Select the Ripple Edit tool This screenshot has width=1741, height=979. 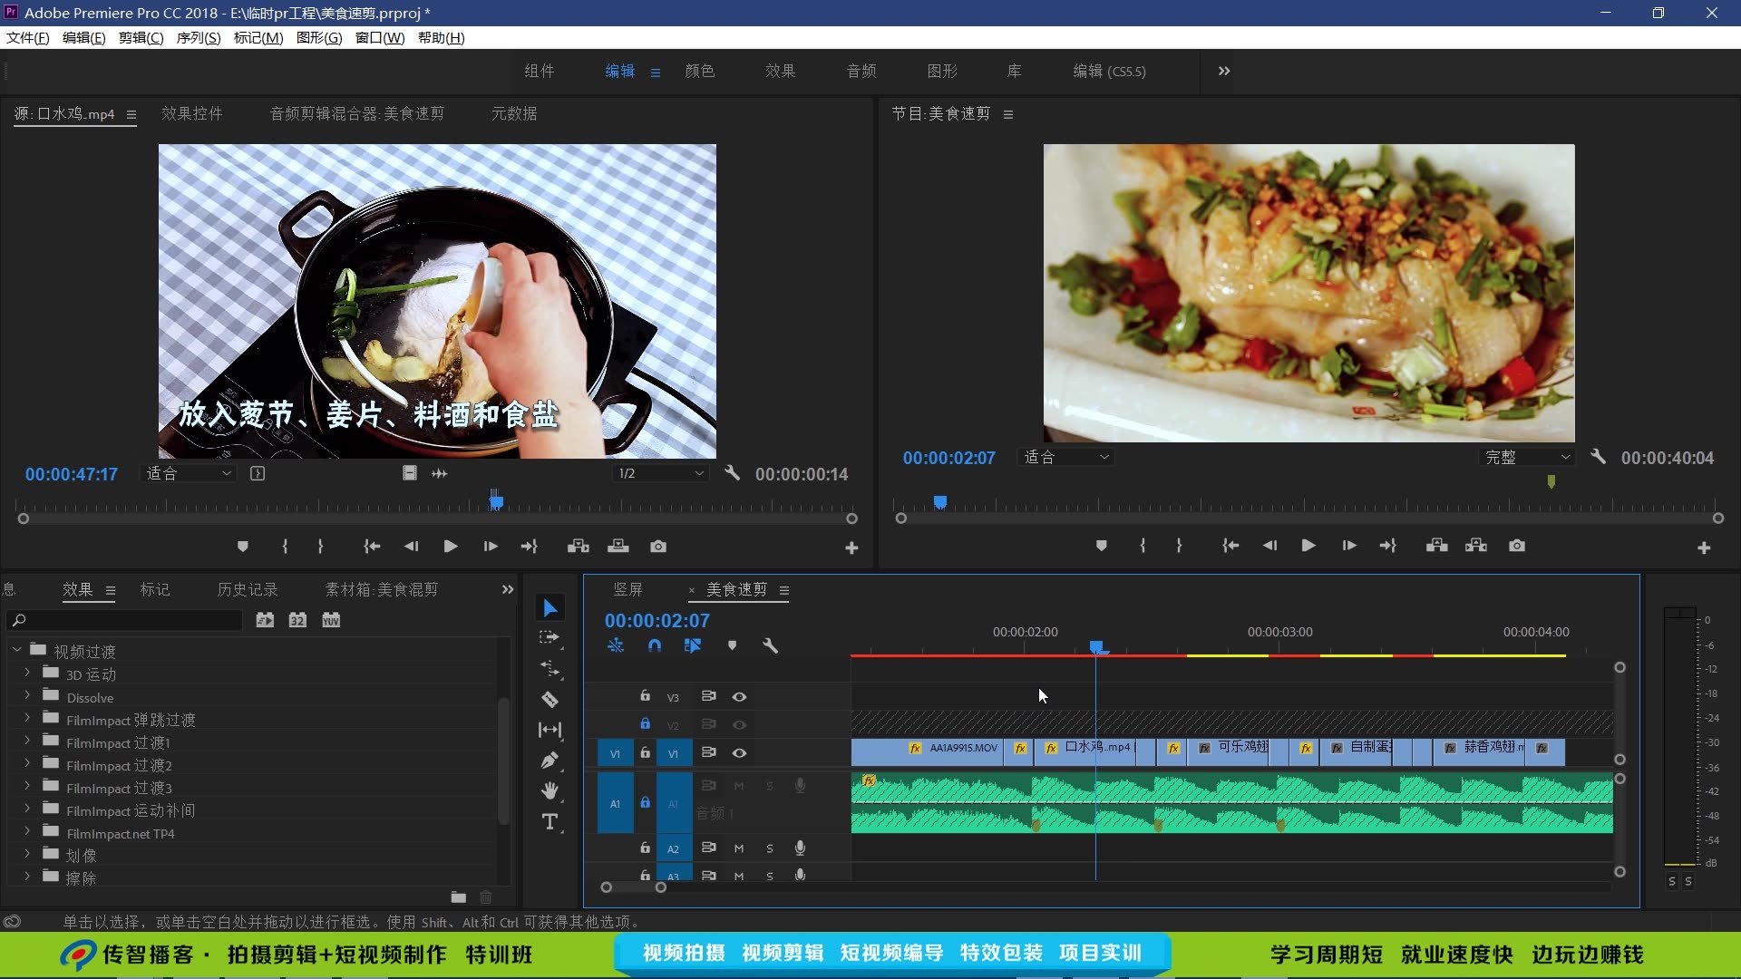pyautogui.click(x=550, y=669)
